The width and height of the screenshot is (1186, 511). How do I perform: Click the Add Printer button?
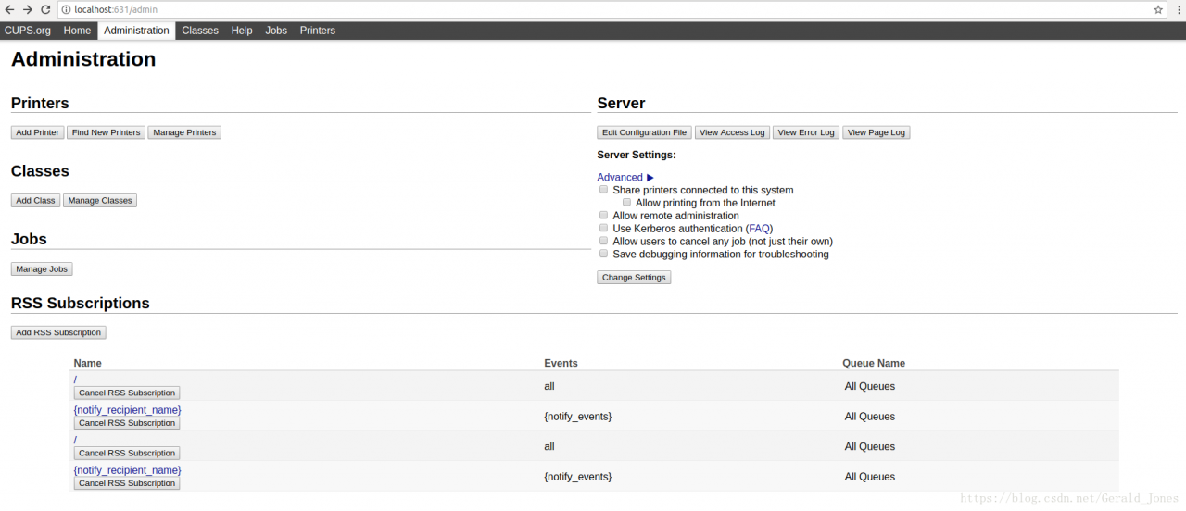[37, 132]
